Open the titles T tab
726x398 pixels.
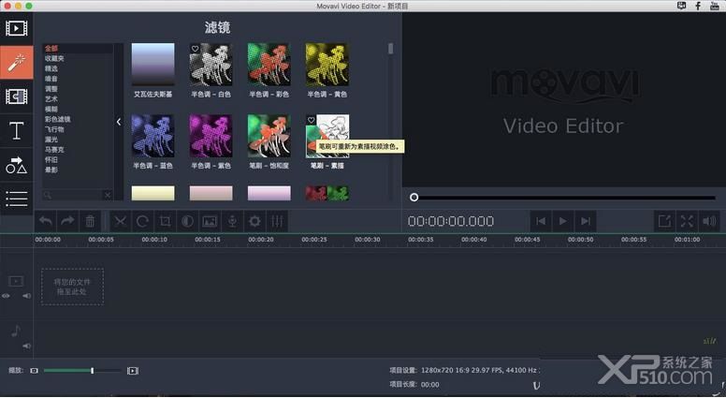[x=17, y=131]
